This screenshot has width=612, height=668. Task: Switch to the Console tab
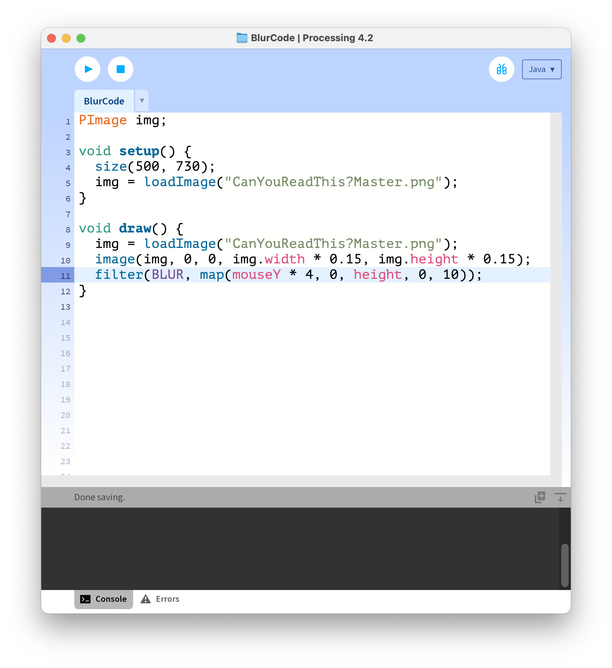click(x=104, y=599)
